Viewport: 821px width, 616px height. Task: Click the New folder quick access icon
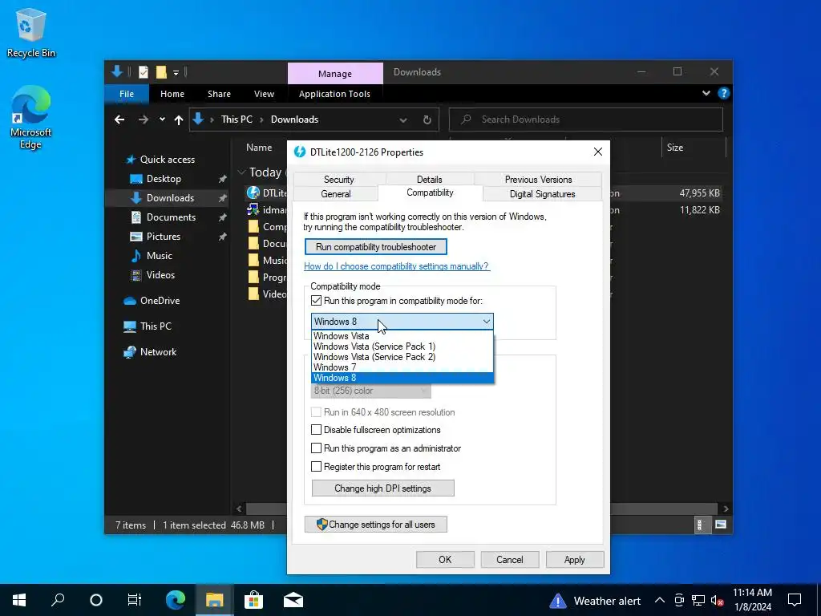[161, 72]
